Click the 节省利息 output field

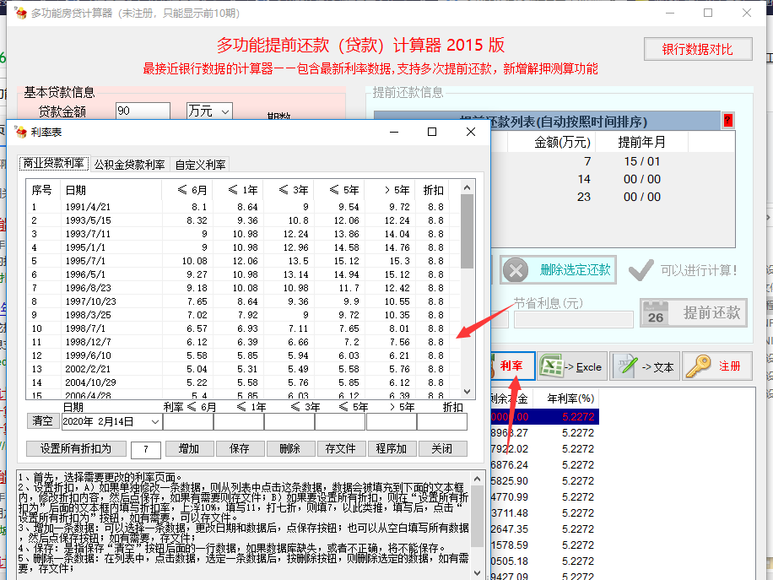[573, 320]
